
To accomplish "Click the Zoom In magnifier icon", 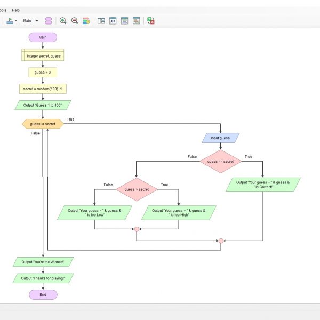I will pos(63,21).
